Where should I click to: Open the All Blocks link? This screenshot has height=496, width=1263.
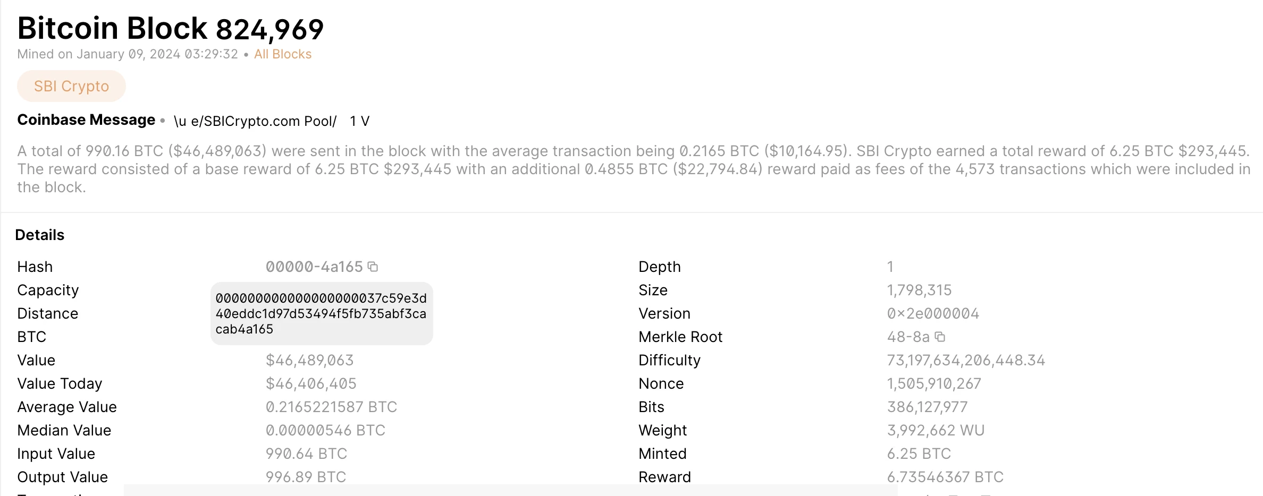pyautogui.click(x=282, y=54)
